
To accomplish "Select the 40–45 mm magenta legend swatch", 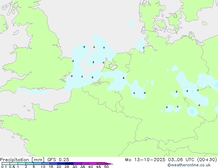I will coord(93,164).
